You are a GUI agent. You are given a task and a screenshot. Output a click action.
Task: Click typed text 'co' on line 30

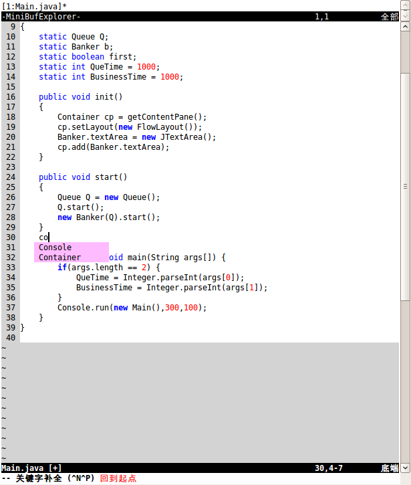coord(43,237)
